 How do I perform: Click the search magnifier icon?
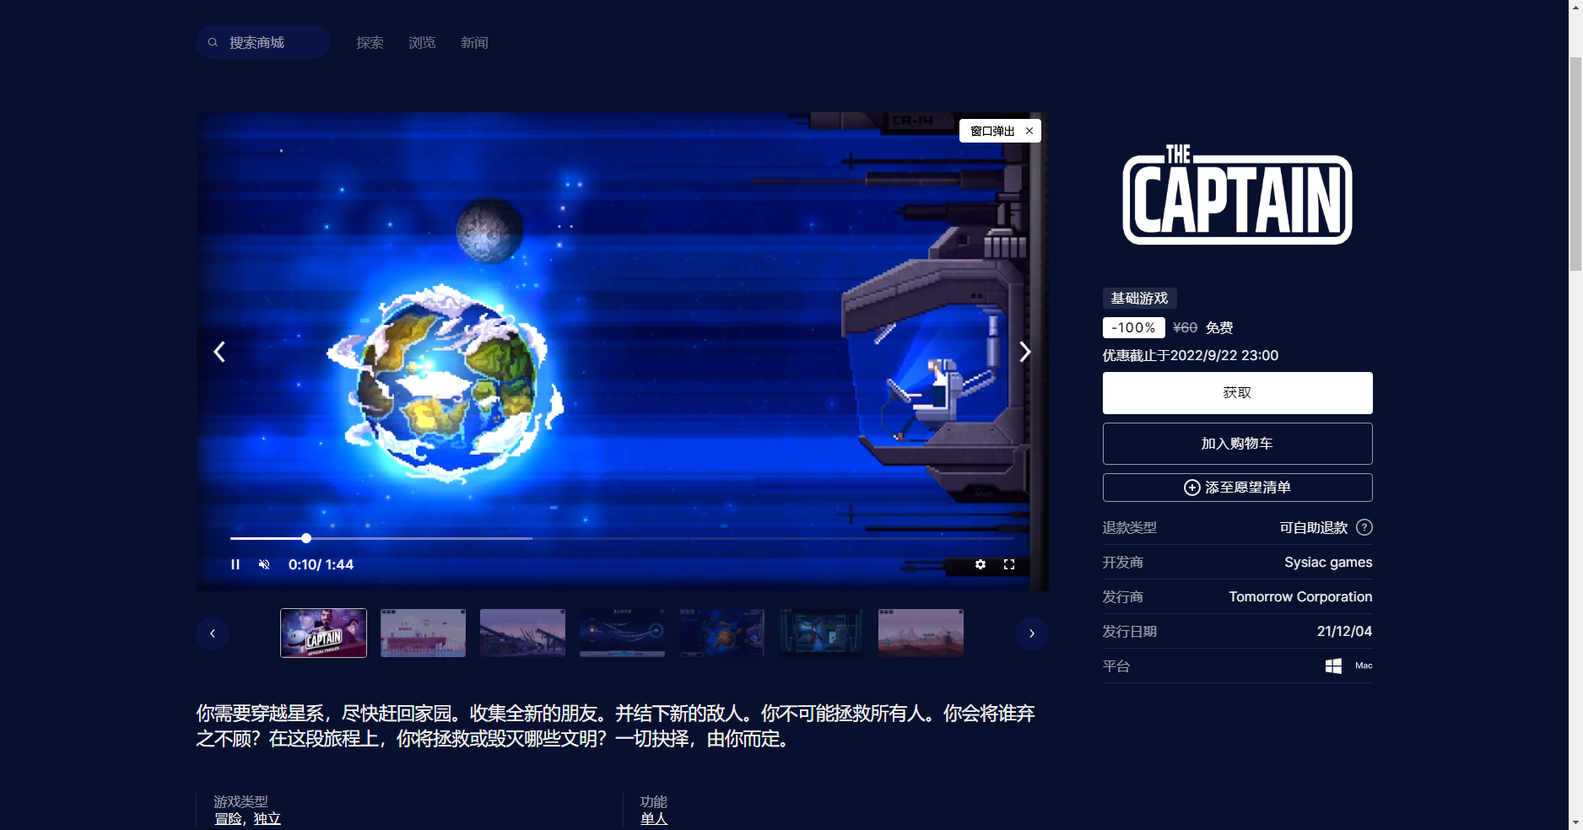pyautogui.click(x=213, y=42)
